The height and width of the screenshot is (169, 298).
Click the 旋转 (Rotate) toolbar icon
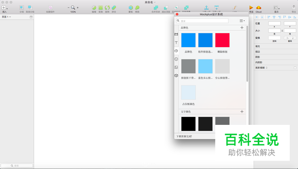(x=107, y=8)
